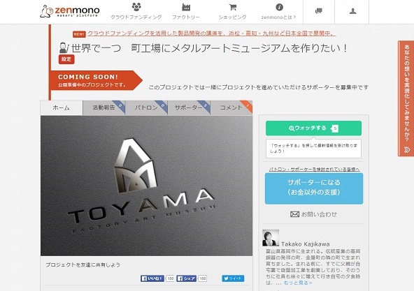The height and width of the screenshot is (291, 414).
Task: Click the Takako Kajikawa profile photo
Action: pyautogui.click(x=271, y=238)
